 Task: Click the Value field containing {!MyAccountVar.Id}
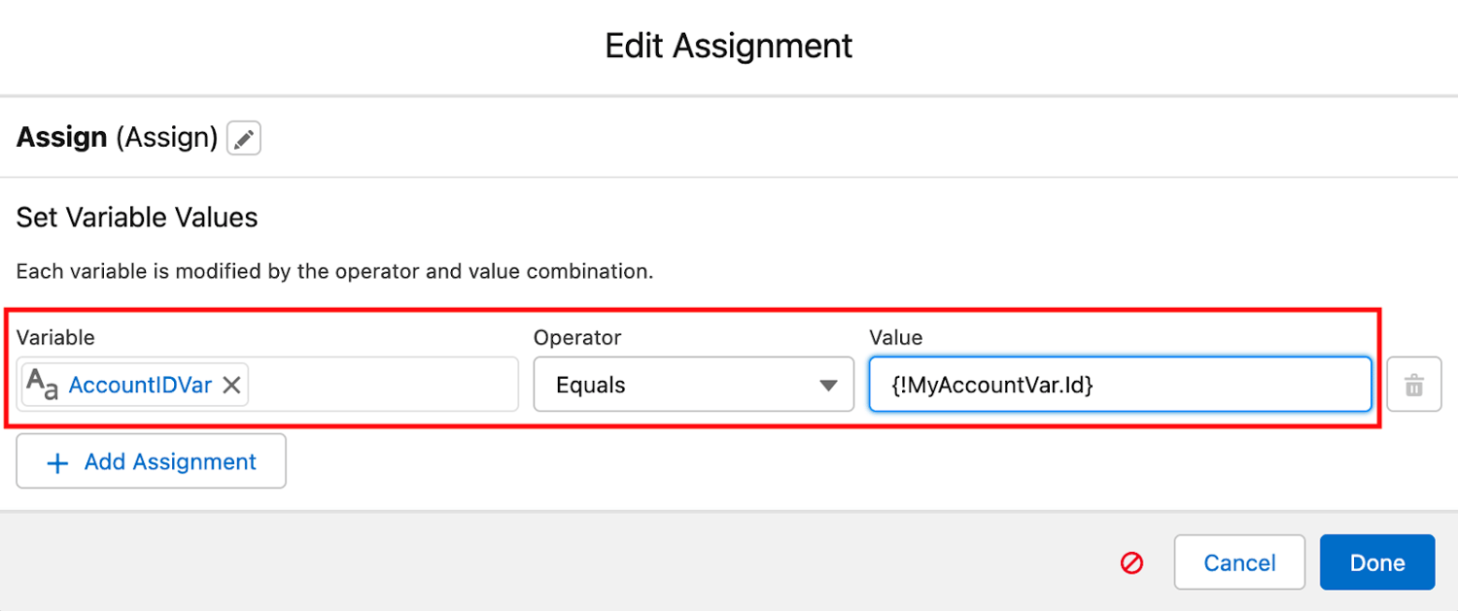tap(1120, 385)
